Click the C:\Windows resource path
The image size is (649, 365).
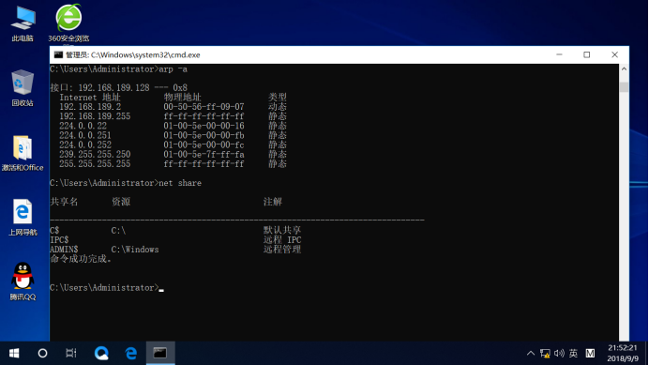135,250
